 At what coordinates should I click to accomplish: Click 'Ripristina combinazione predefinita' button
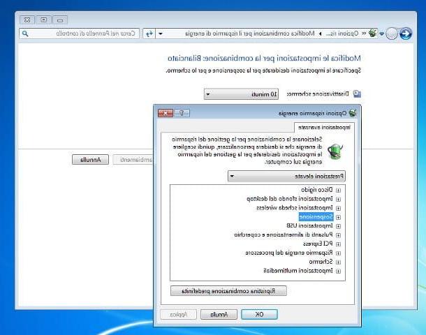click(228, 291)
